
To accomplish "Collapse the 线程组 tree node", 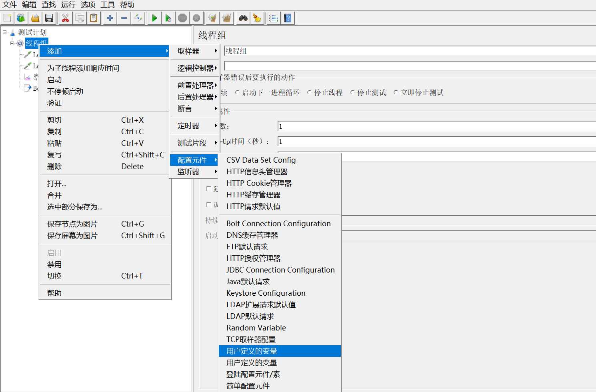I will [12, 43].
